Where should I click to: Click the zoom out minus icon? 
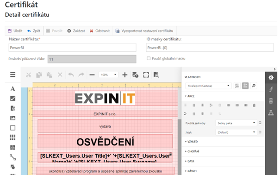tap(92, 75)
